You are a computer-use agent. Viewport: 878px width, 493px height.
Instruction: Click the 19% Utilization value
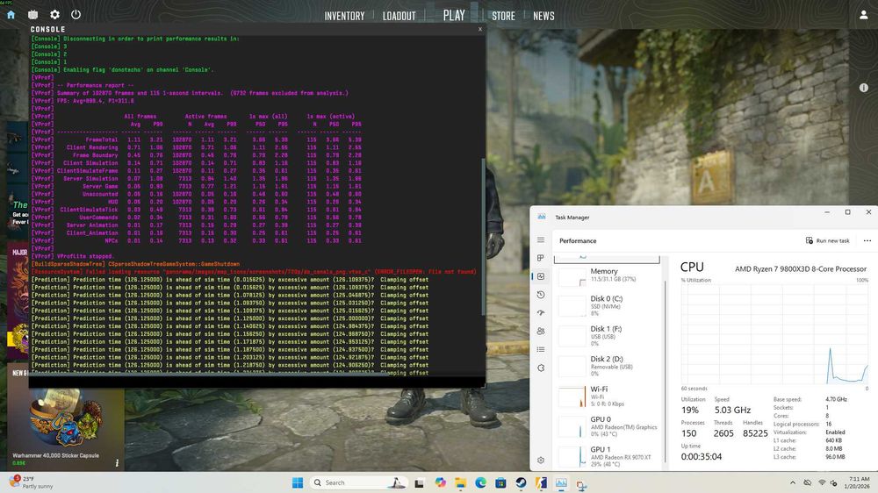point(690,411)
